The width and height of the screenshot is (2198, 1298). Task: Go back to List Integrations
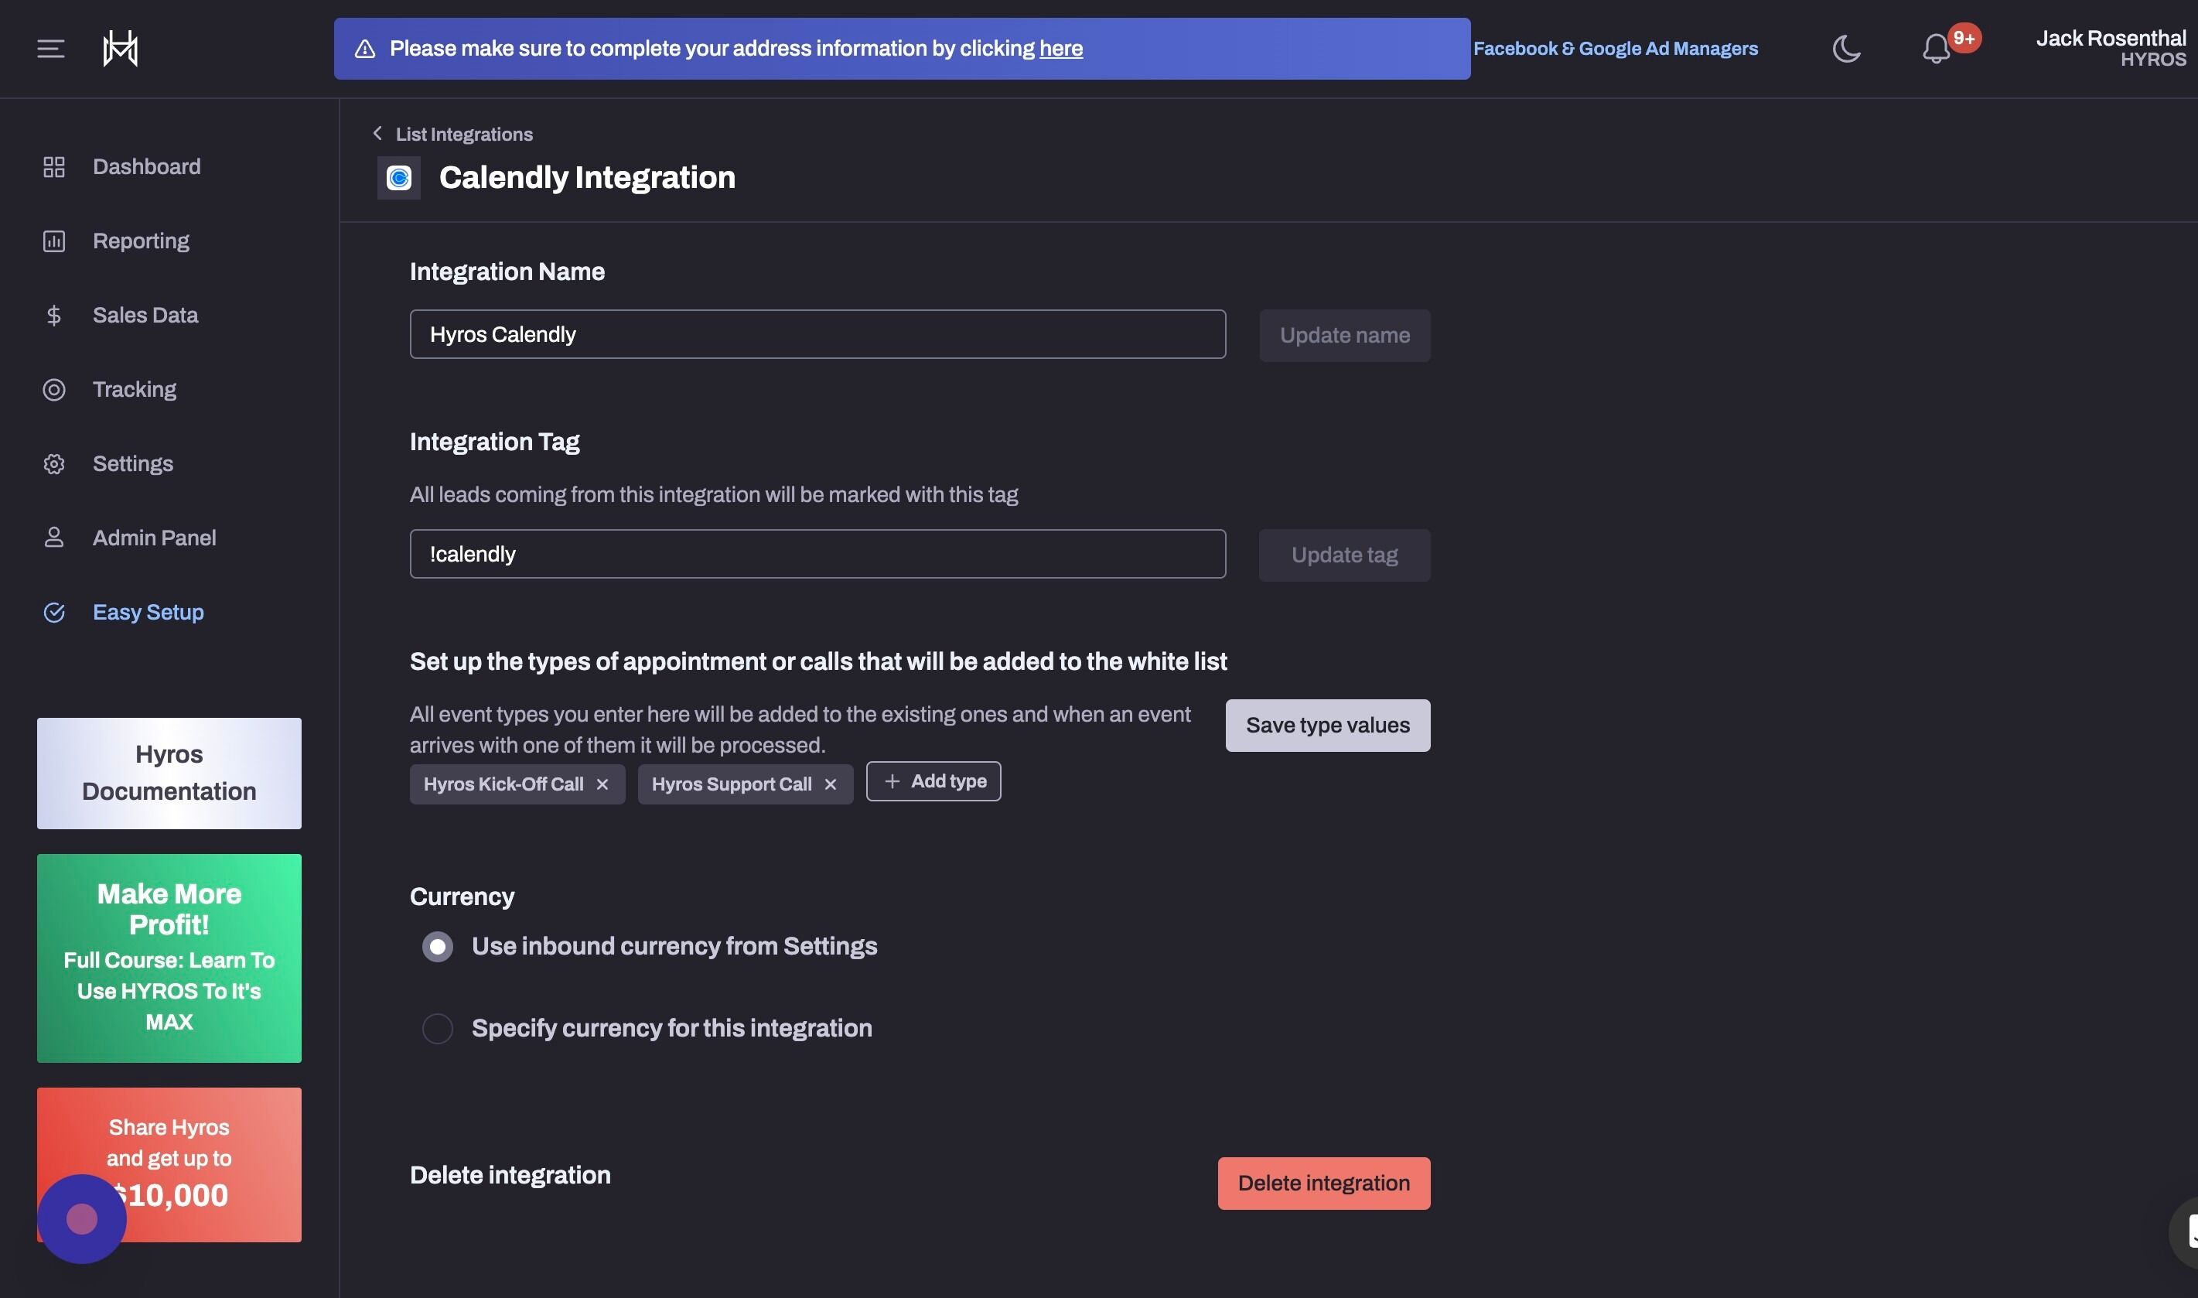click(x=464, y=134)
